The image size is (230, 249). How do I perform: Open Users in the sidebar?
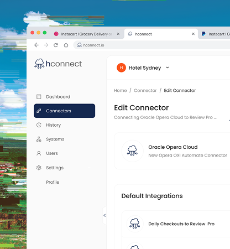(64, 153)
